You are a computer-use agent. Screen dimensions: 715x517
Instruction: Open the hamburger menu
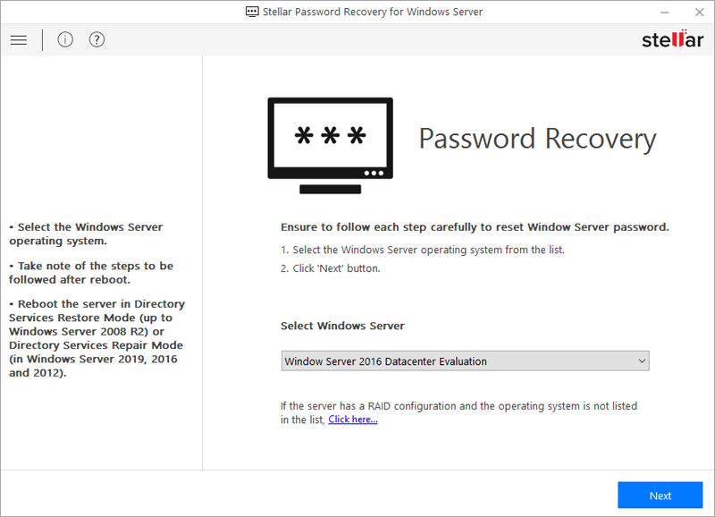click(x=18, y=40)
